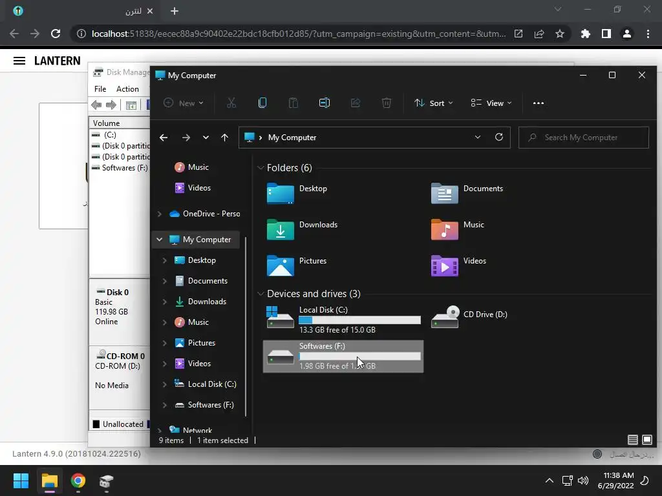The height and width of the screenshot is (496, 662).
Task: Click the navigation pane scrollbar
Action: (x=245, y=327)
